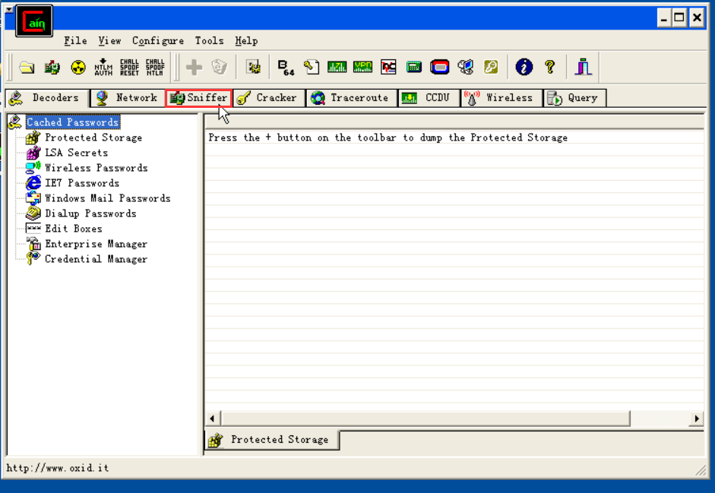
Task: Switch to the Query tab
Action: click(574, 97)
